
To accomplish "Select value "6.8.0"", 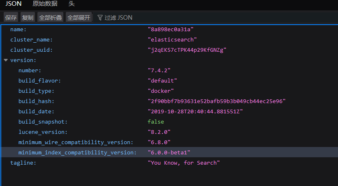I will click(x=159, y=142).
